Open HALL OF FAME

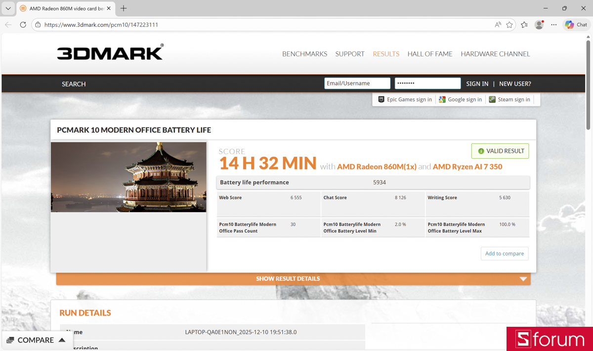(429, 54)
